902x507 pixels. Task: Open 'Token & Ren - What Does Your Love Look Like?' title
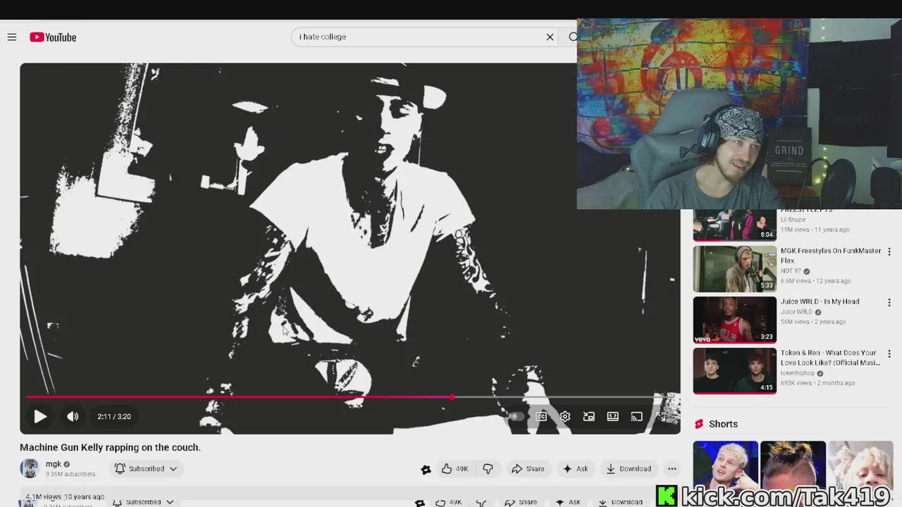830,358
